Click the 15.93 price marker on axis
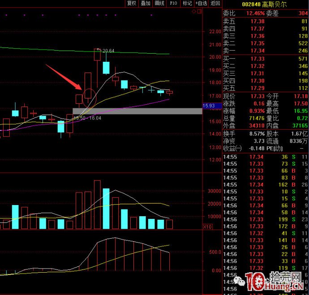309x295 pixels. point(212,106)
